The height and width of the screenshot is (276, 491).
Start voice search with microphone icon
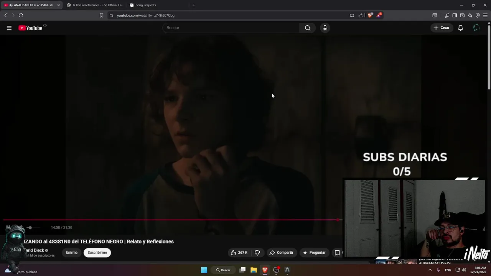click(x=325, y=28)
